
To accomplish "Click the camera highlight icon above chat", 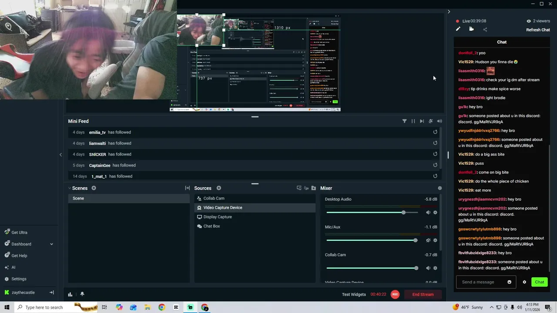I will 471,29.
